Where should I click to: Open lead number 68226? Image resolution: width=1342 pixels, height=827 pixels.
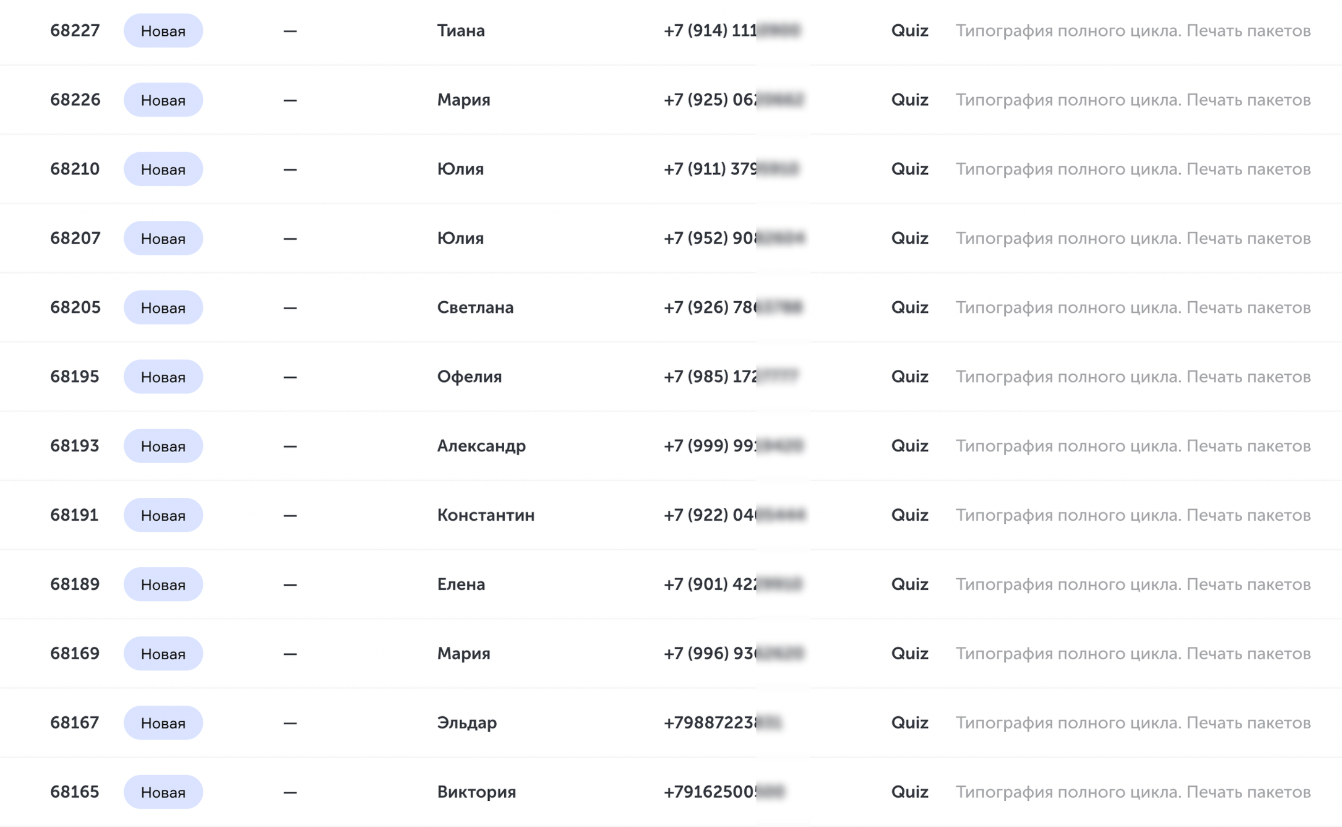75,100
